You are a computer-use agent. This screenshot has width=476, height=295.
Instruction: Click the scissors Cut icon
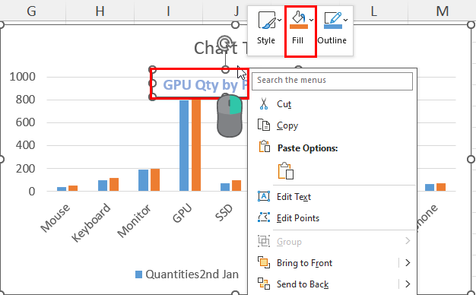(x=264, y=103)
